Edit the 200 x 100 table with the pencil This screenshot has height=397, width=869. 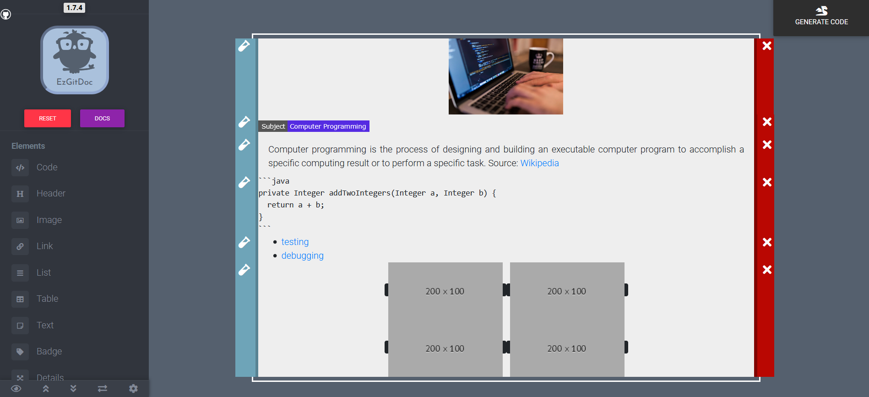click(244, 270)
